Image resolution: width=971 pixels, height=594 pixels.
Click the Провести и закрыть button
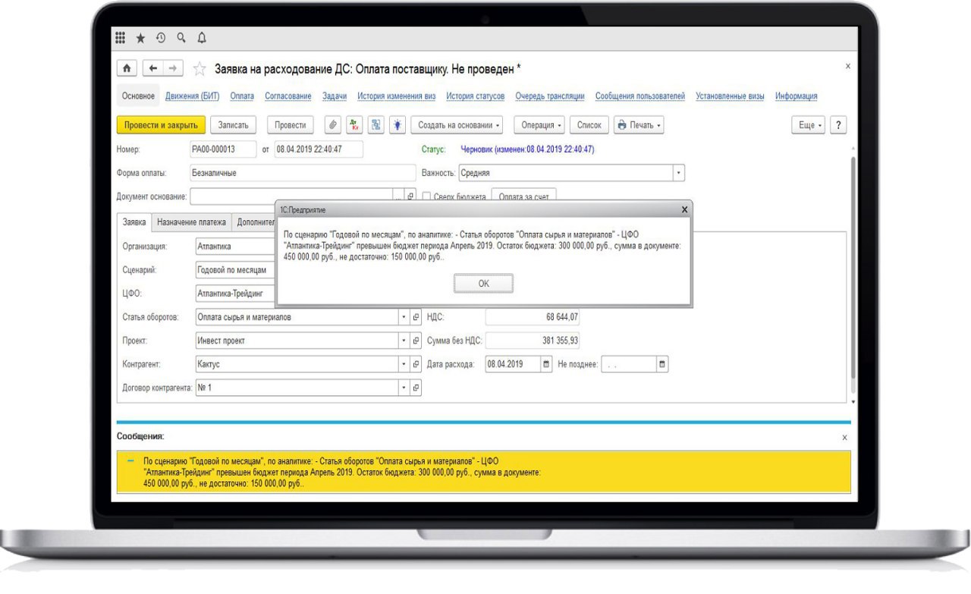point(160,125)
